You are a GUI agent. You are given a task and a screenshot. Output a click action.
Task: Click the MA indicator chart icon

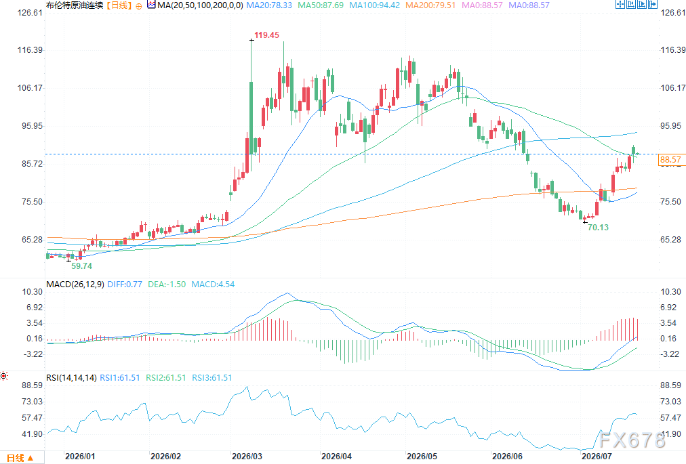(x=151, y=5)
